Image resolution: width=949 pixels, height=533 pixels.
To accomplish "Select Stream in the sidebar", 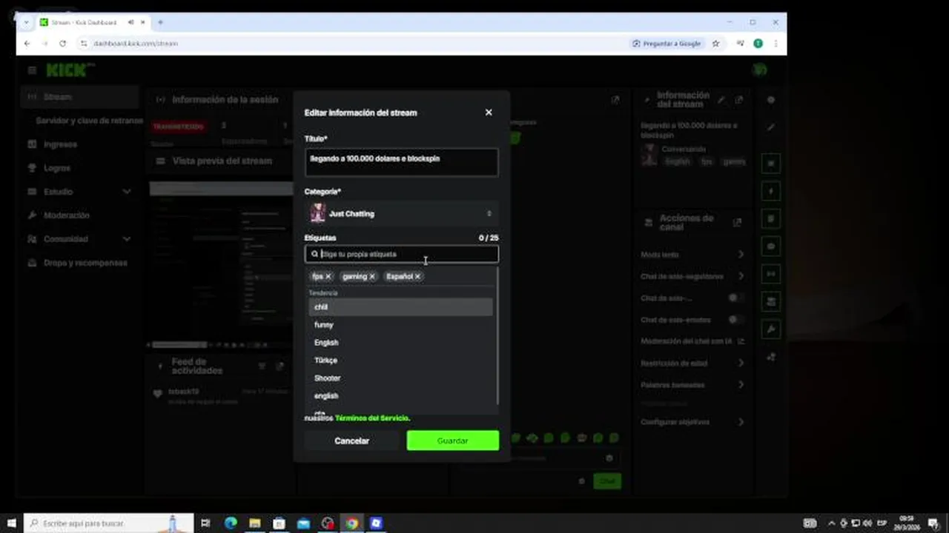I will pyautogui.click(x=80, y=97).
